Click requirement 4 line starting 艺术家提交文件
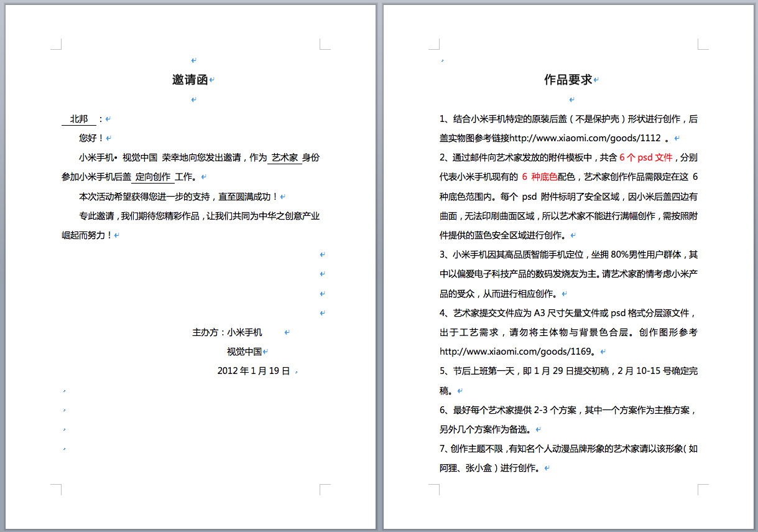 (568, 313)
